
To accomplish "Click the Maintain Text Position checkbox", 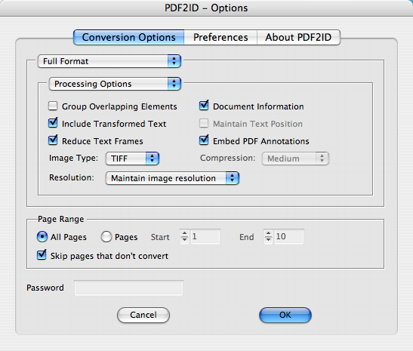I will point(204,123).
